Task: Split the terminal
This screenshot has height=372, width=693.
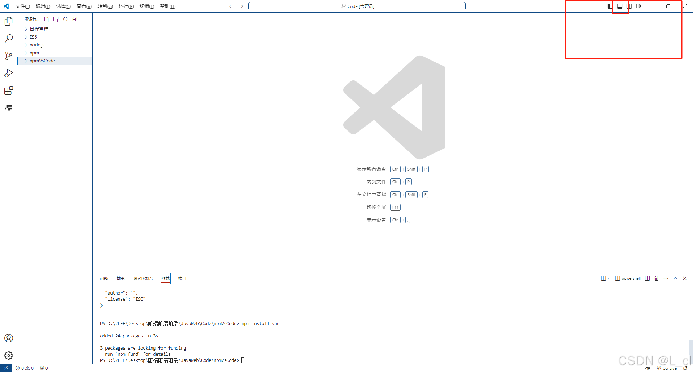Action: click(x=648, y=278)
